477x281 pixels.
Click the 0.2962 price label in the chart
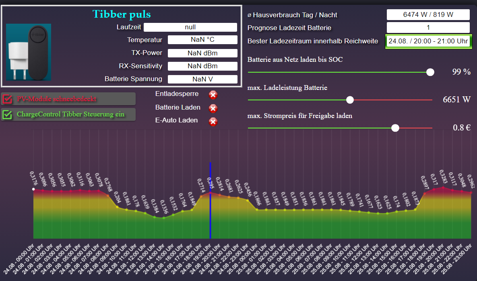(x=471, y=181)
